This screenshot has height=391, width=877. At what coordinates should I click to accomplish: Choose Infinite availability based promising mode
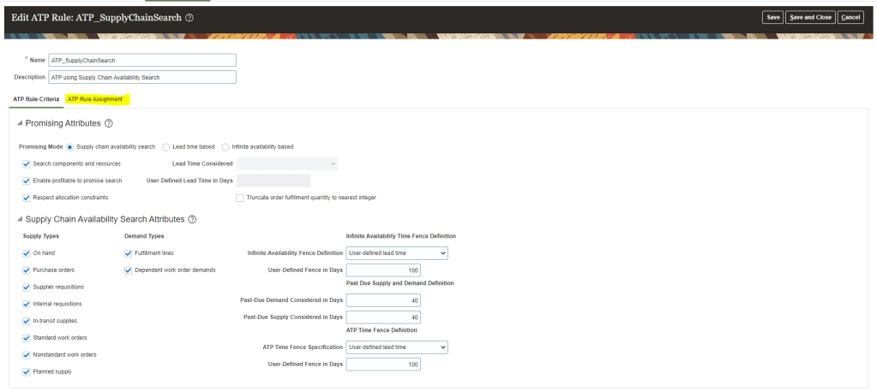pos(225,146)
